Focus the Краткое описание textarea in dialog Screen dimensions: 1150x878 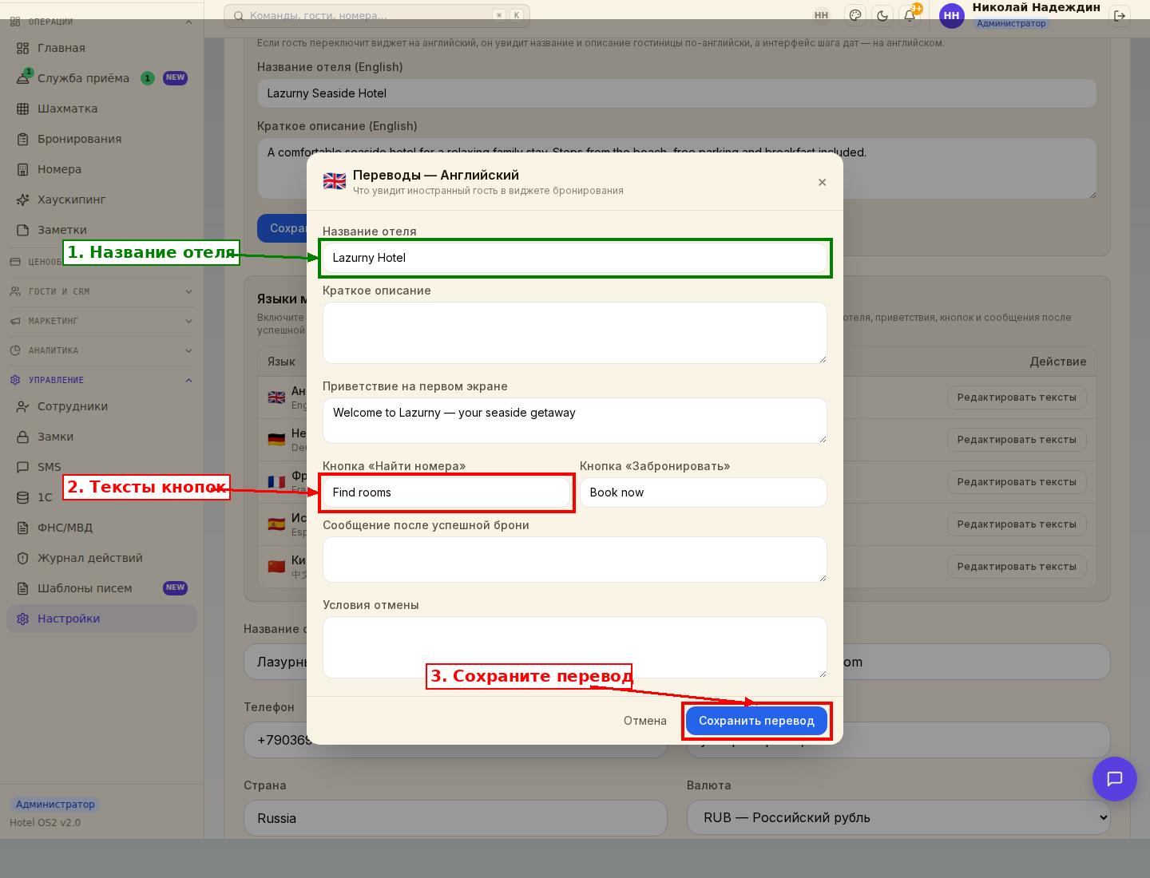click(x=575, y=333)
